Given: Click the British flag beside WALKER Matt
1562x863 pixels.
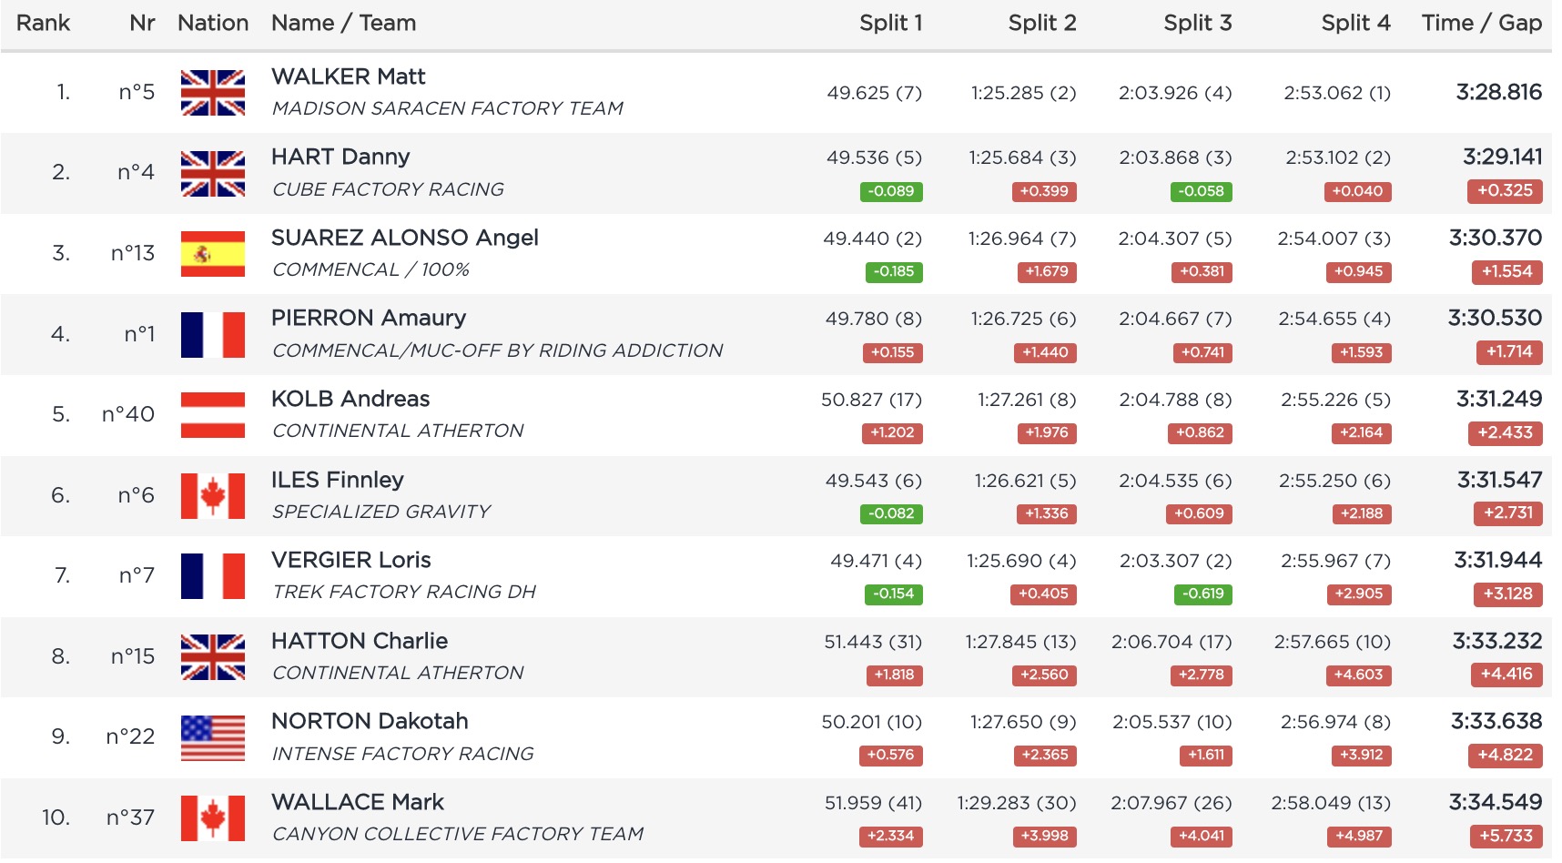Looking at the screenshot, I should [x=212, y=93].
